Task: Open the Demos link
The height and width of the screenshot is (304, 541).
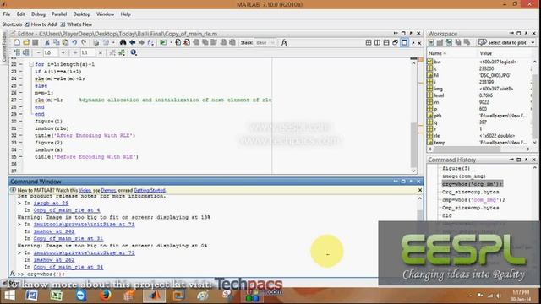Action: click(x=108, y=190)
